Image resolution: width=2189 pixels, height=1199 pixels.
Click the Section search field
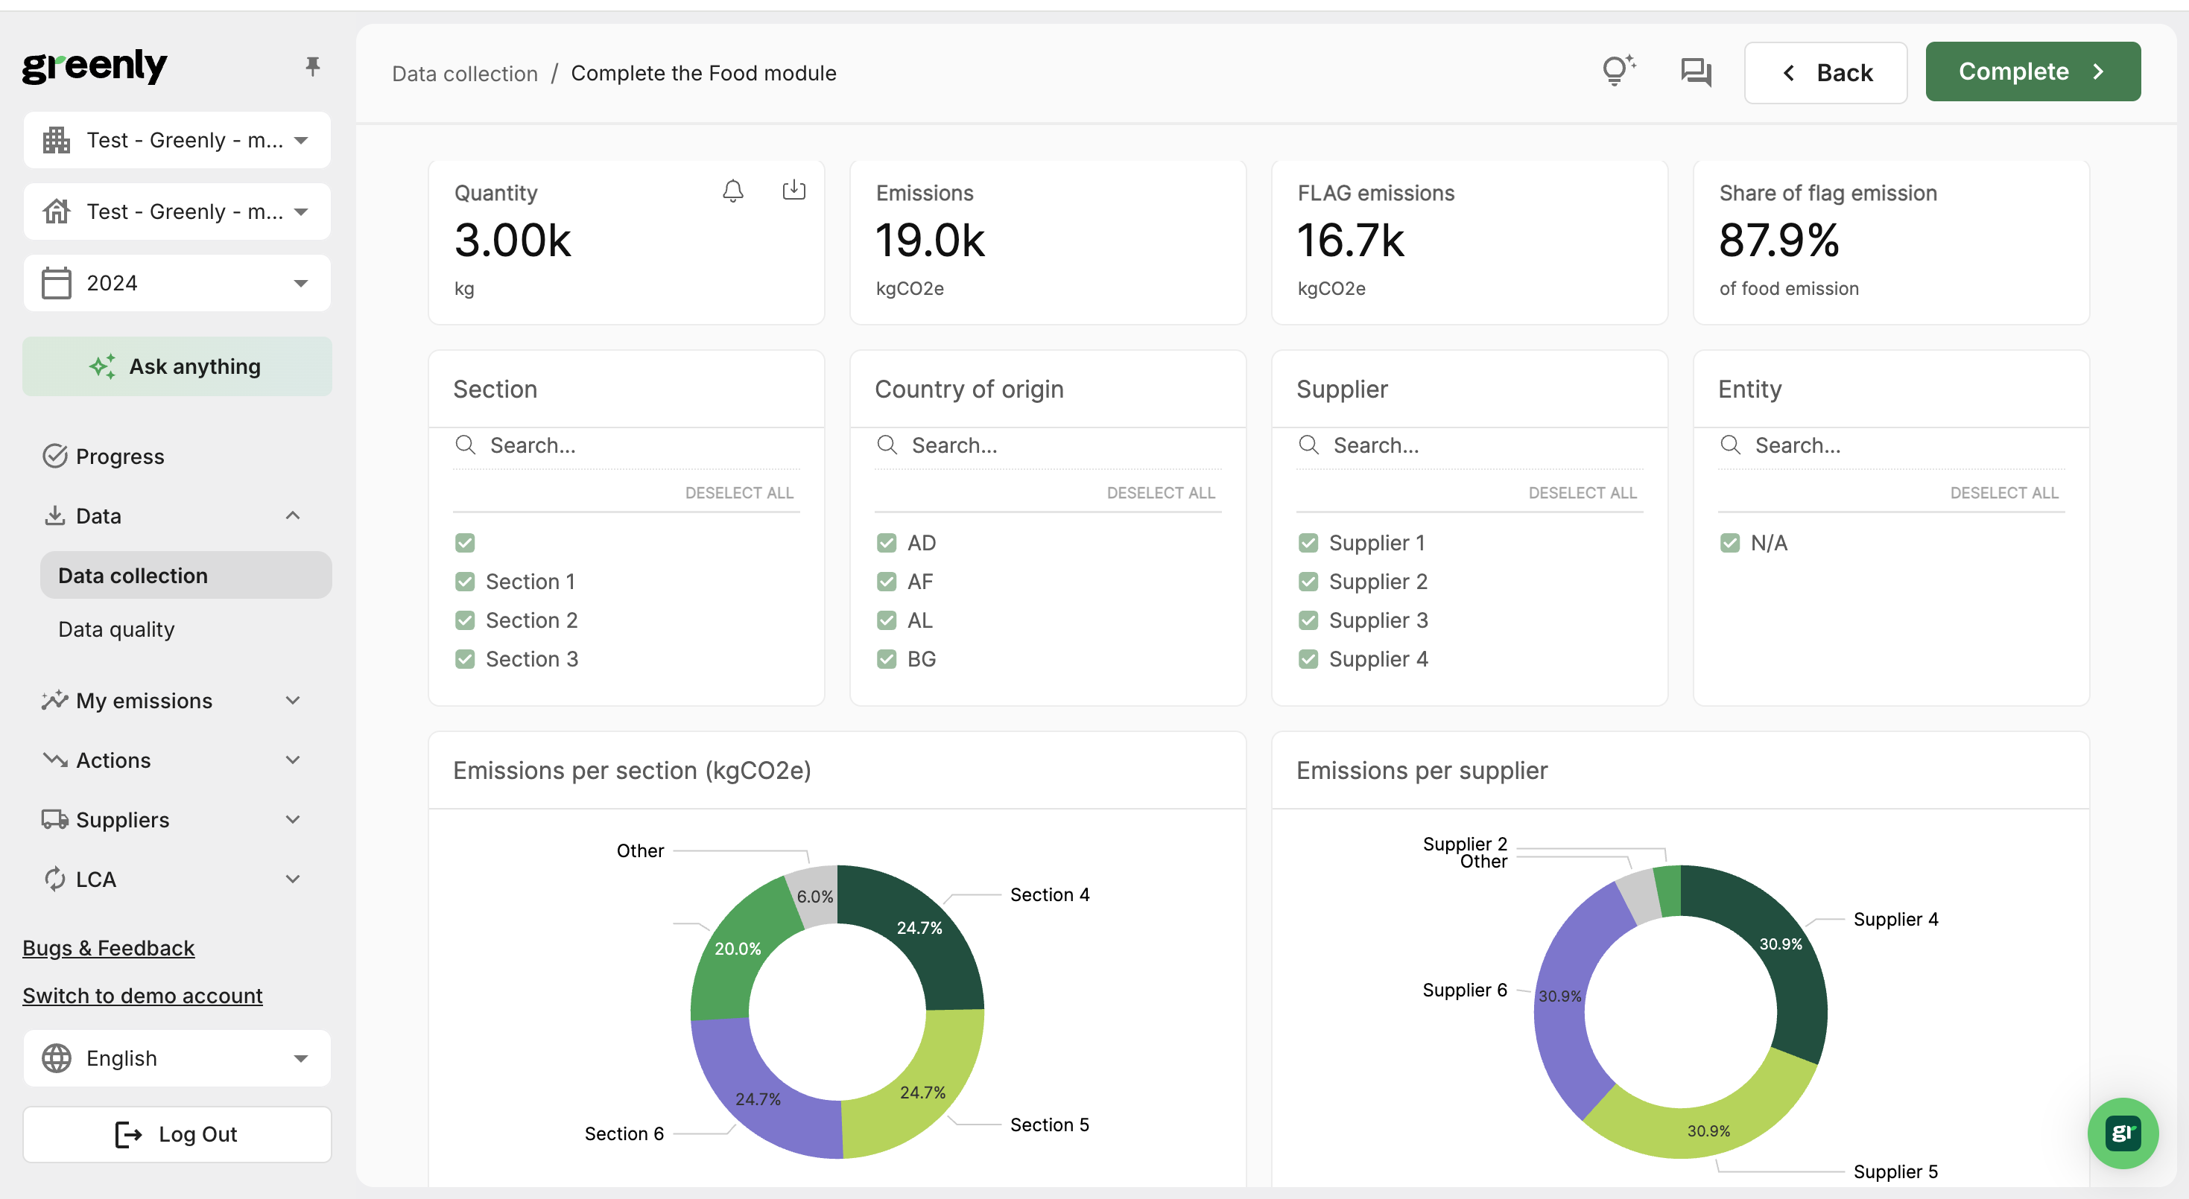[627, 445]
